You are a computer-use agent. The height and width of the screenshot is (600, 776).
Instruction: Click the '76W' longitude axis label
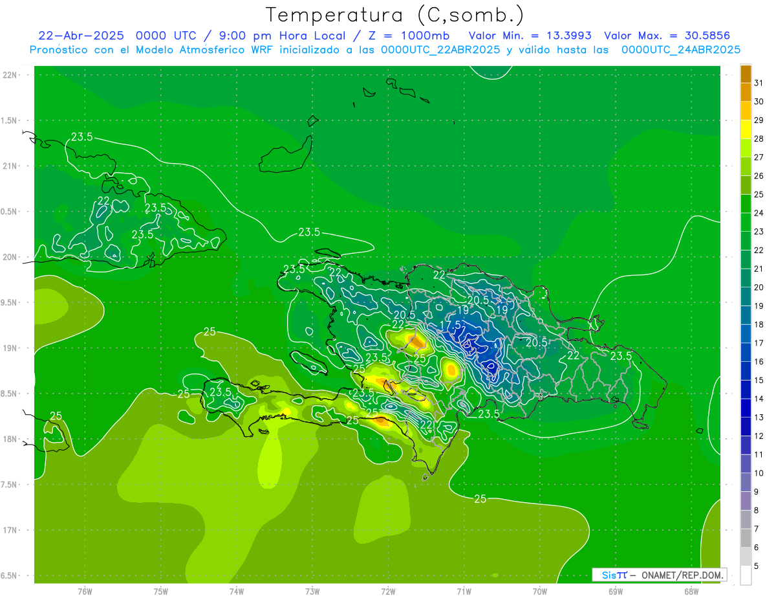(x=85, y=591)
